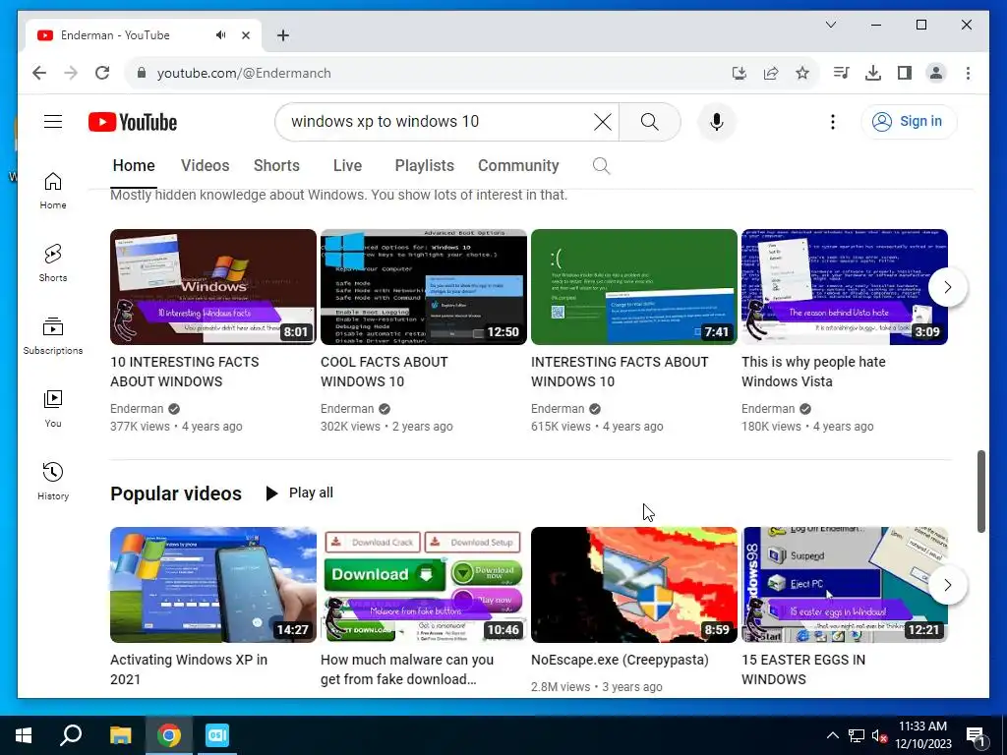Open the network tray icon
The height and width of the screenshot is (755, 1007).
pos(857,735)
